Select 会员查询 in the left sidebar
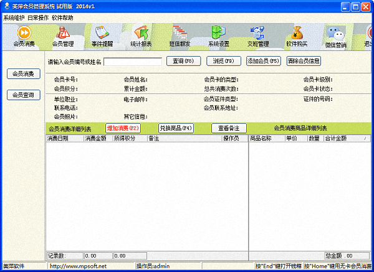Screen dimensions: 374x272 24,95
